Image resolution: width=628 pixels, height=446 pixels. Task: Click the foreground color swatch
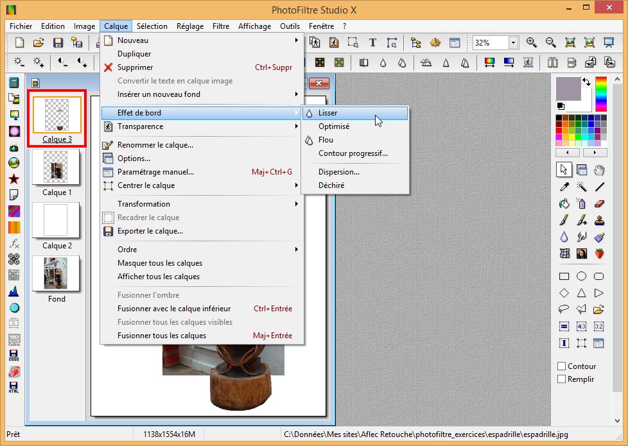click(568, 89)
